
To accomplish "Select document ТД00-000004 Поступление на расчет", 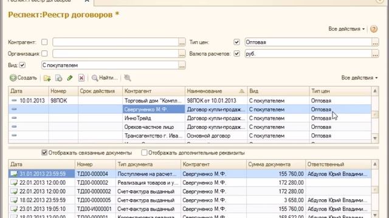I will tap(190, 174).
